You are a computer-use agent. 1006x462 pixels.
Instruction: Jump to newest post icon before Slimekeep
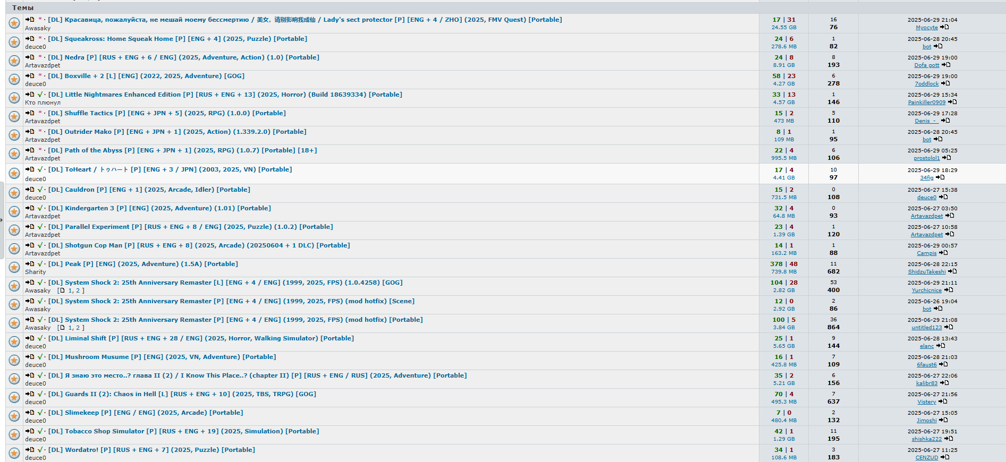coord(30,413)
